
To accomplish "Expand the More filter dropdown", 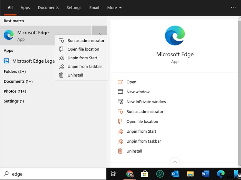I will coord(115,8).
